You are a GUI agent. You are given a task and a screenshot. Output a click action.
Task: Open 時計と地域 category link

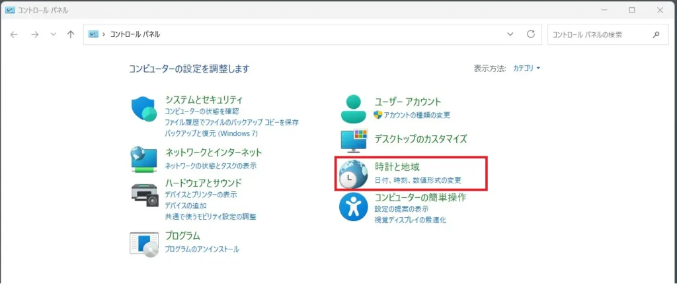[x=397, y=167]
